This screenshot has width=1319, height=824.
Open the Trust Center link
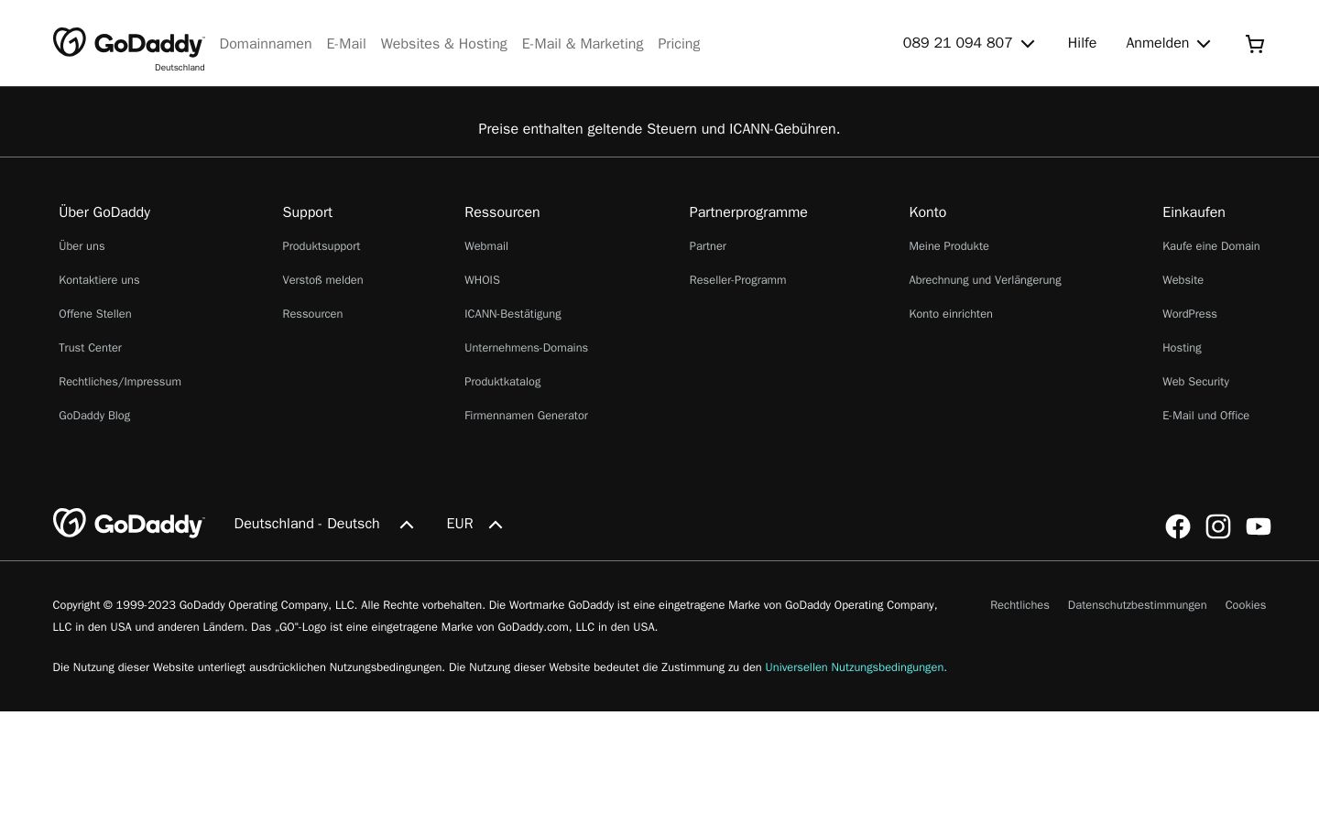(90, 348)
